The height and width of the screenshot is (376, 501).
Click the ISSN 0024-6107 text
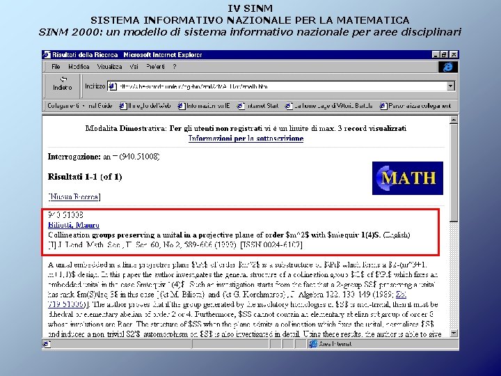[x=271, y=244]
